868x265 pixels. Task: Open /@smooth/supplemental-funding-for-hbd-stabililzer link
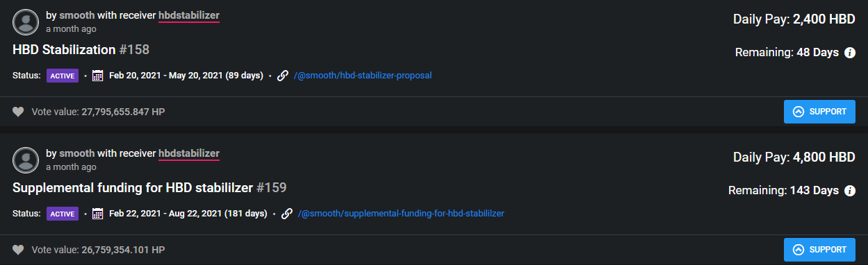pyautogui.click(x=401, y=214)
